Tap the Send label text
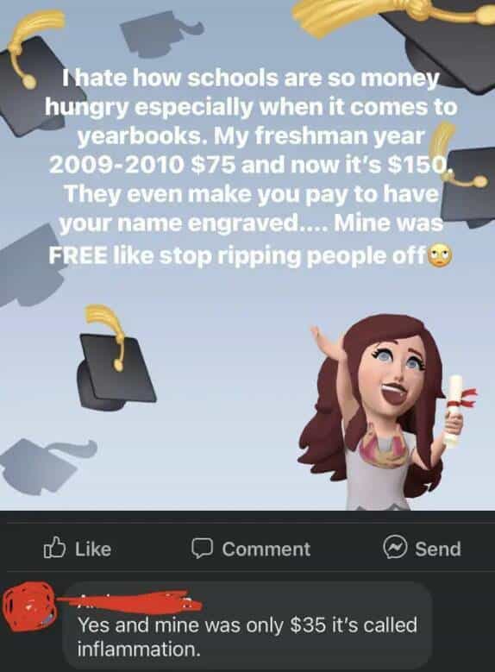This screenshot has width=495, height=672. [x=438, y=549]
